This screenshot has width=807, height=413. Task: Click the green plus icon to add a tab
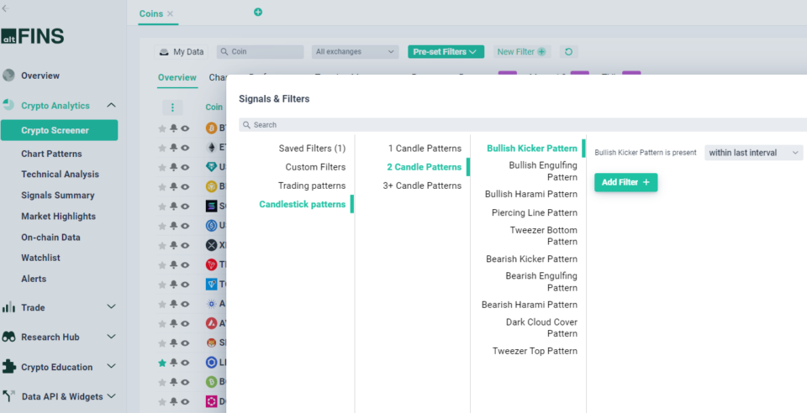(x=258, y=13)
